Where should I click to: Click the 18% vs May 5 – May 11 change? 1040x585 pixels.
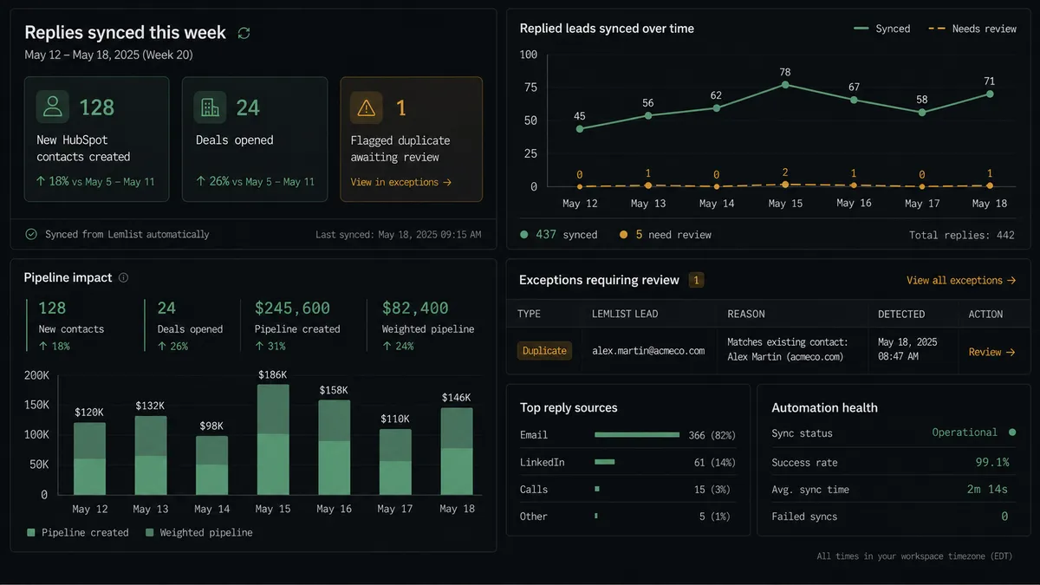95,182
